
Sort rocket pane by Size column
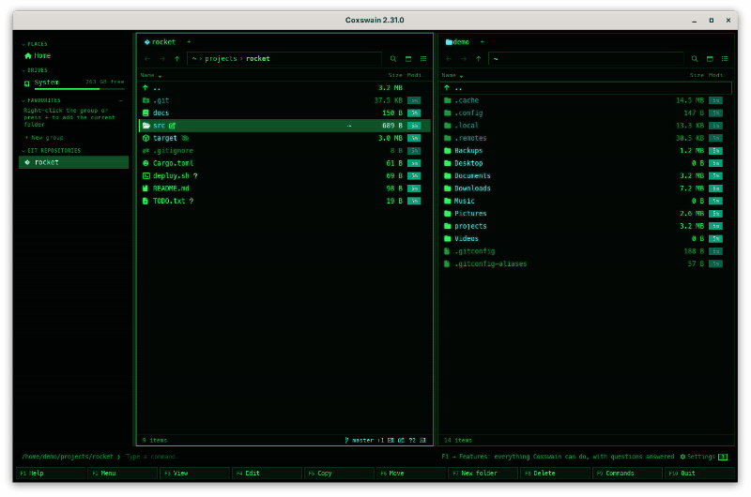pyautogui.click(x=395, y=76)
